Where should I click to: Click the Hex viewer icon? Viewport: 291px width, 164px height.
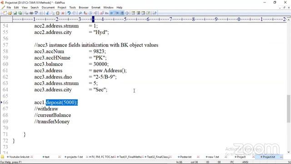coord(106,13)
